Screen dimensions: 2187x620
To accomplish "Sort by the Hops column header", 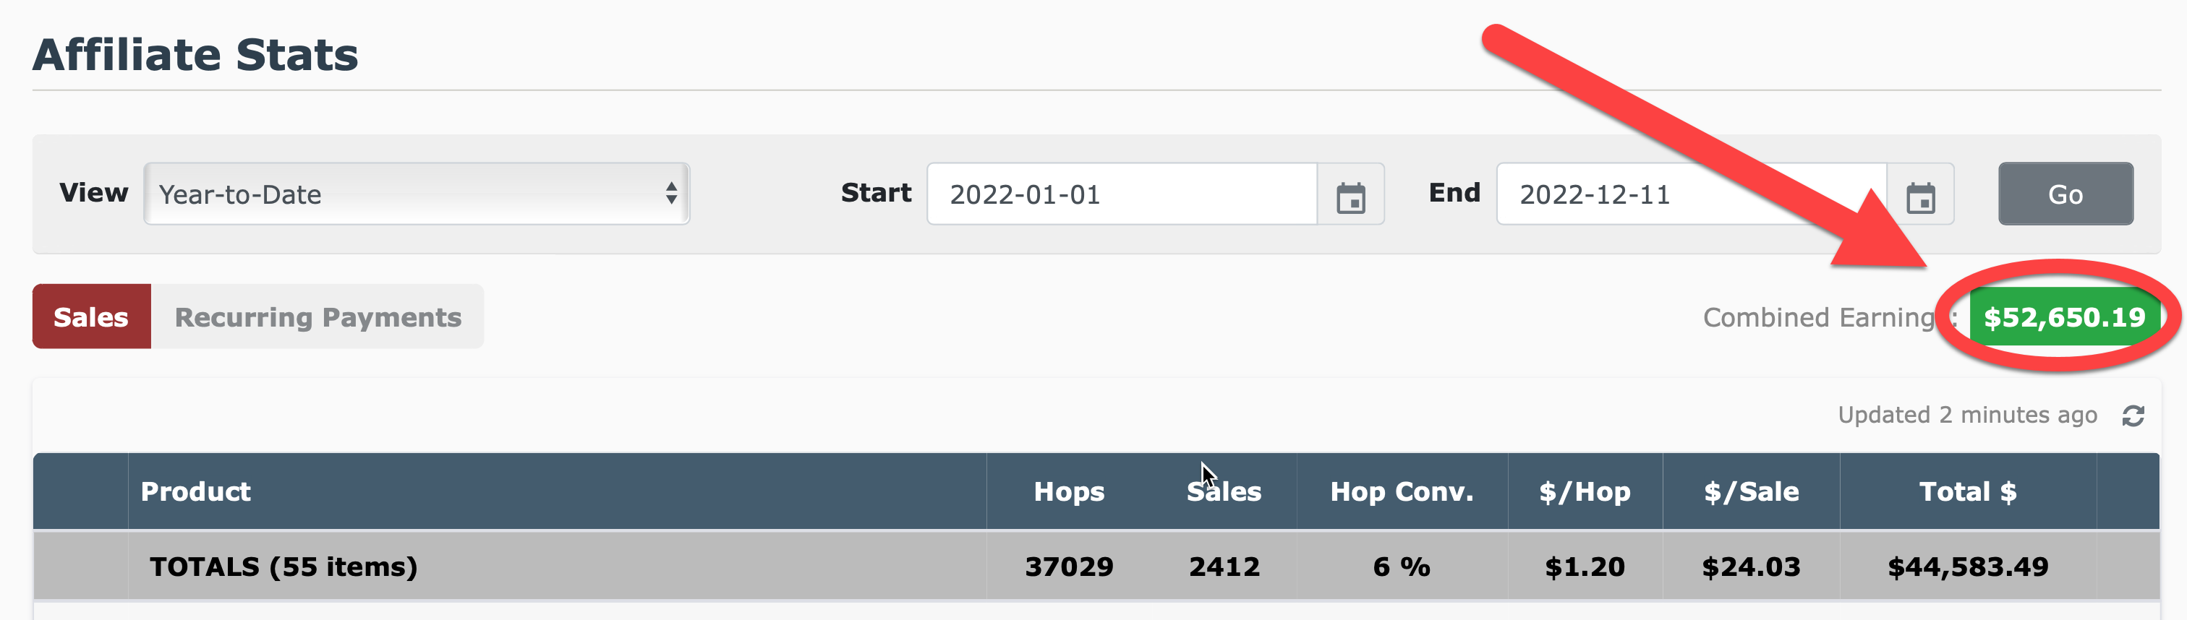I will (1069, 492).
